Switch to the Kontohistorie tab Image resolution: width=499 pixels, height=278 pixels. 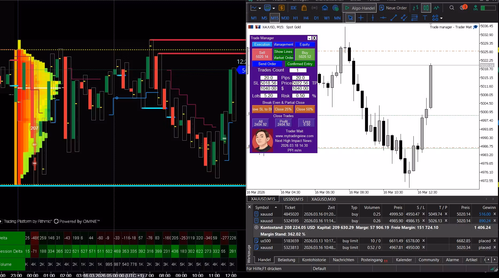(x=314, y=260)
